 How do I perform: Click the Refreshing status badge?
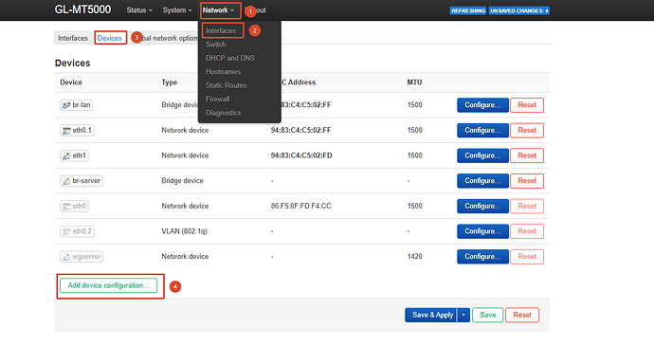(x=468, y=10)
